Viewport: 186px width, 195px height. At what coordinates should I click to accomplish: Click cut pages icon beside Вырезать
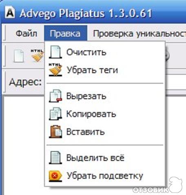point(55,96)
